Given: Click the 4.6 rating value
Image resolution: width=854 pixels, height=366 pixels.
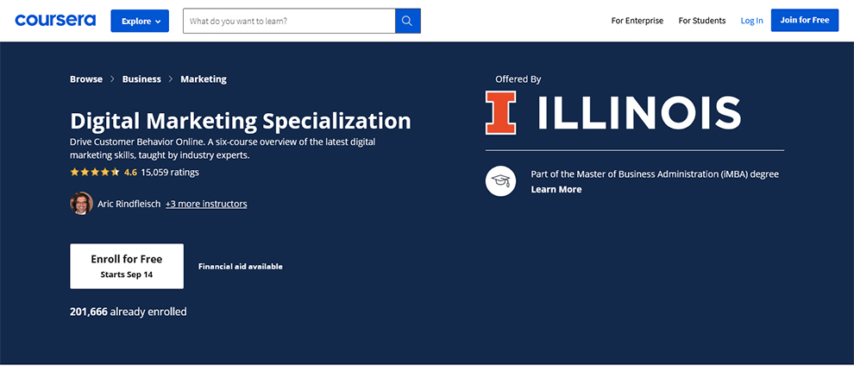Looking at the screenshot, I should point(130,172).
